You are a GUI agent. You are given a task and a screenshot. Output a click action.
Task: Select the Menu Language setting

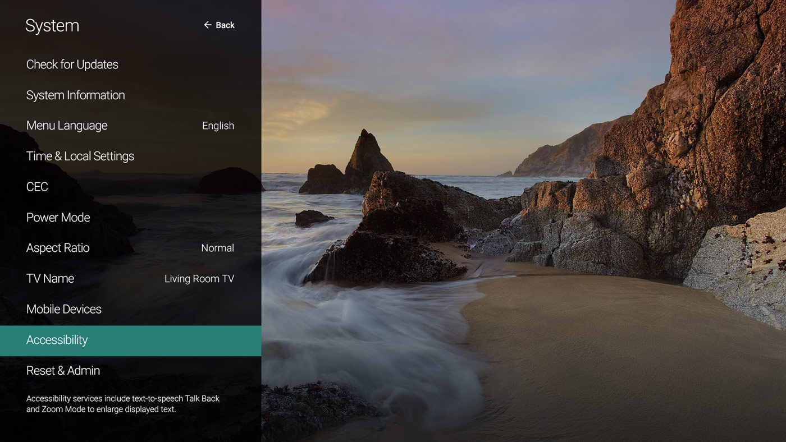tap(130, 126)
